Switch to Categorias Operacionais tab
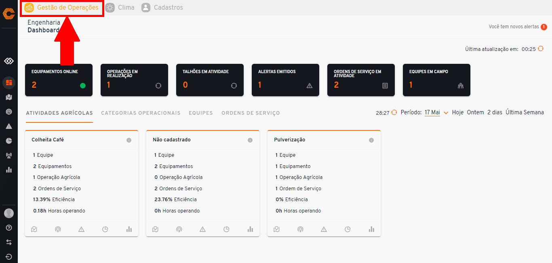Viewport: 552px width, 263px height. click(x=141, y=113)
